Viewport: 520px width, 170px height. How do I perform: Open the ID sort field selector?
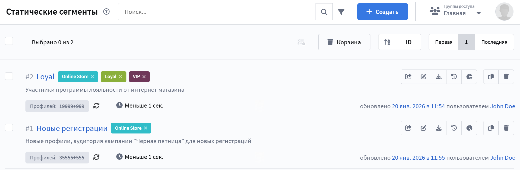coord(408,42)
